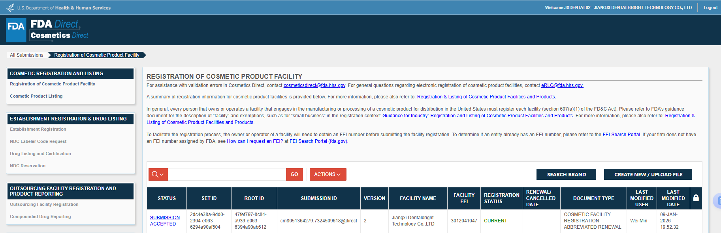Open Cosmetic Product Listing sidebar item
The width and height of the screenshot is (721, 233).
(36, 96)
